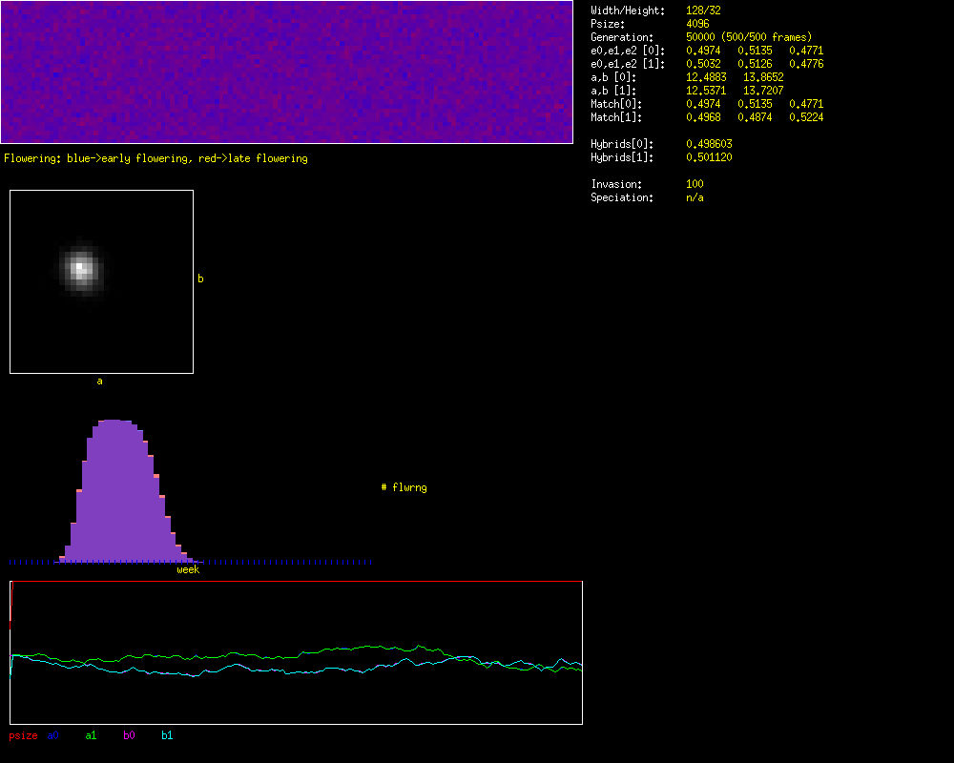Click the "b" axis label beside the density plot
This screenshot has height=763, width=954.
(x=200, y=278)
